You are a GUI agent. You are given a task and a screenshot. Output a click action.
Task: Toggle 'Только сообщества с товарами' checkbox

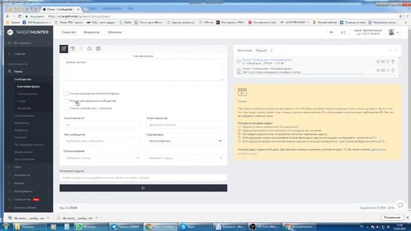tap(66, 108)
